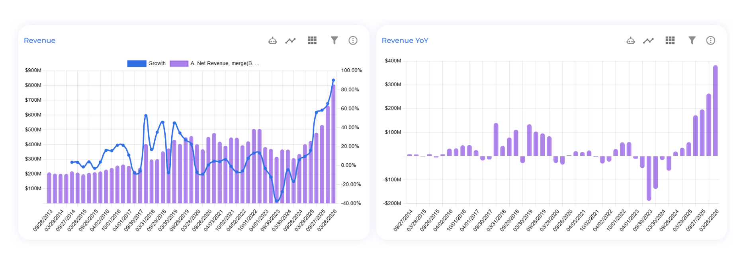This screenshot has height=263, width=747.
Task: Click the -$100M axis label in Revenue YoY
Action: 392,180
